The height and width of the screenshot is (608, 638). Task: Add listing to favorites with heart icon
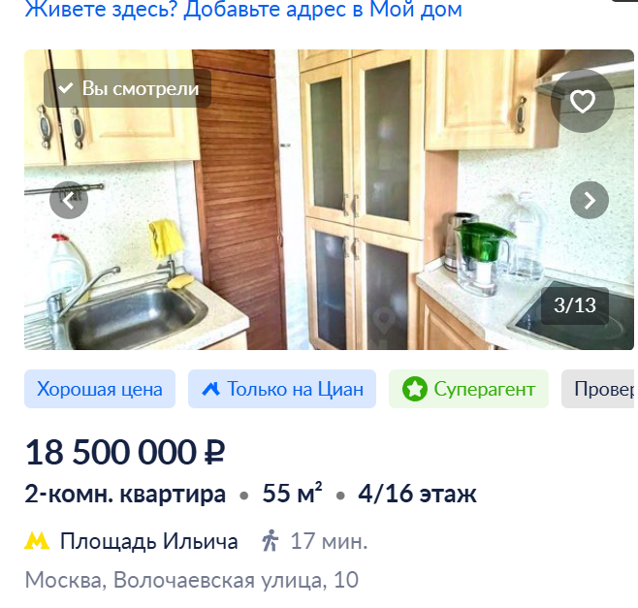tap(583, 101)
